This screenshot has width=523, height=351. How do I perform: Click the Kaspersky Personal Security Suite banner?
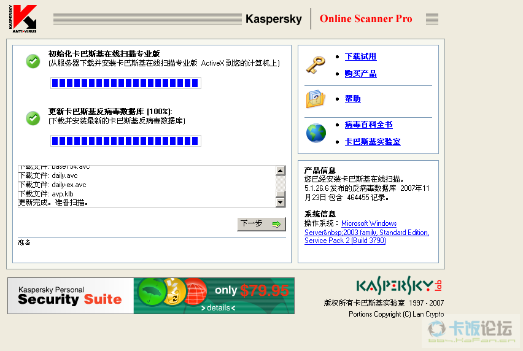(x=151, y=296)
